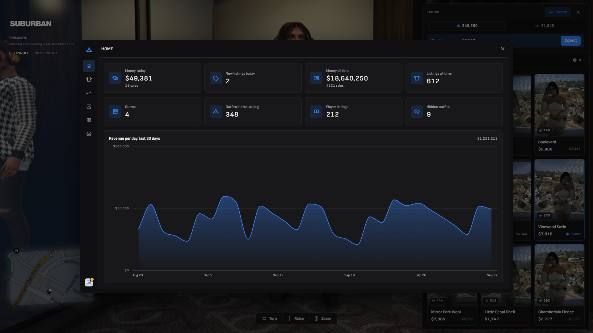Click the Revenue per day chart title
The height and width of the screenshot is (333, 593).
click(134, 138)
